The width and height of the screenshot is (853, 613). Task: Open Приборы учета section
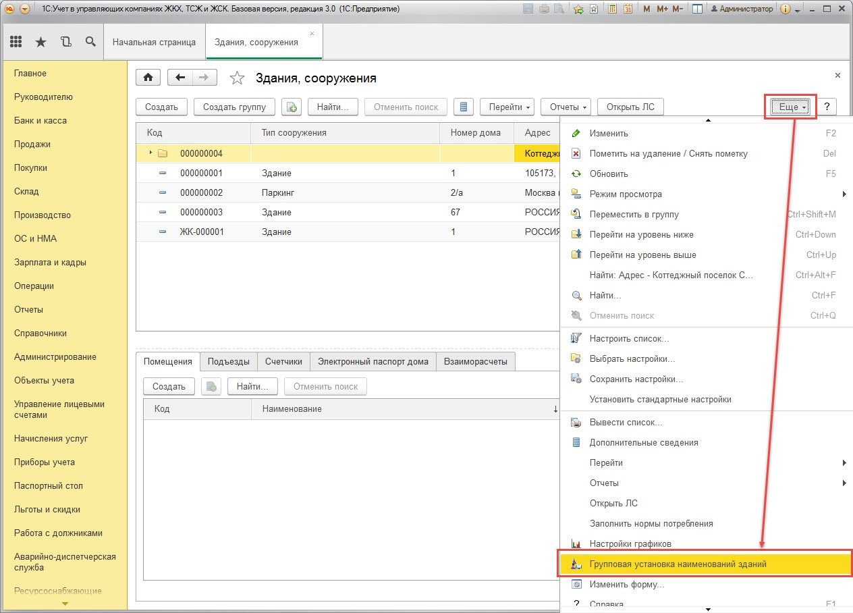[x=45, y=462]
